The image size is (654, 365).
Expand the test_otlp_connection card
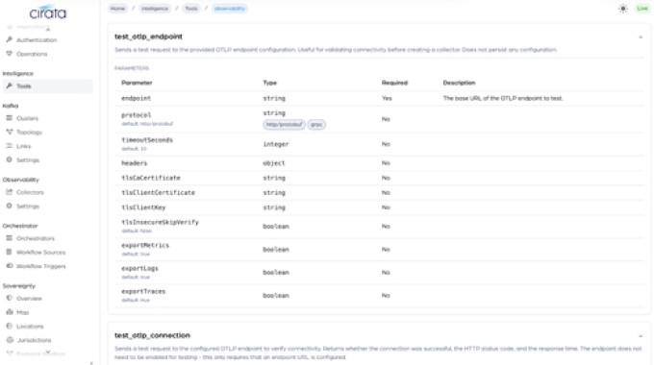tap(641, 336)
